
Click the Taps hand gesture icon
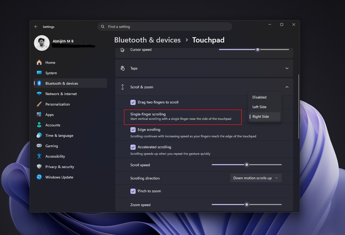123,68
